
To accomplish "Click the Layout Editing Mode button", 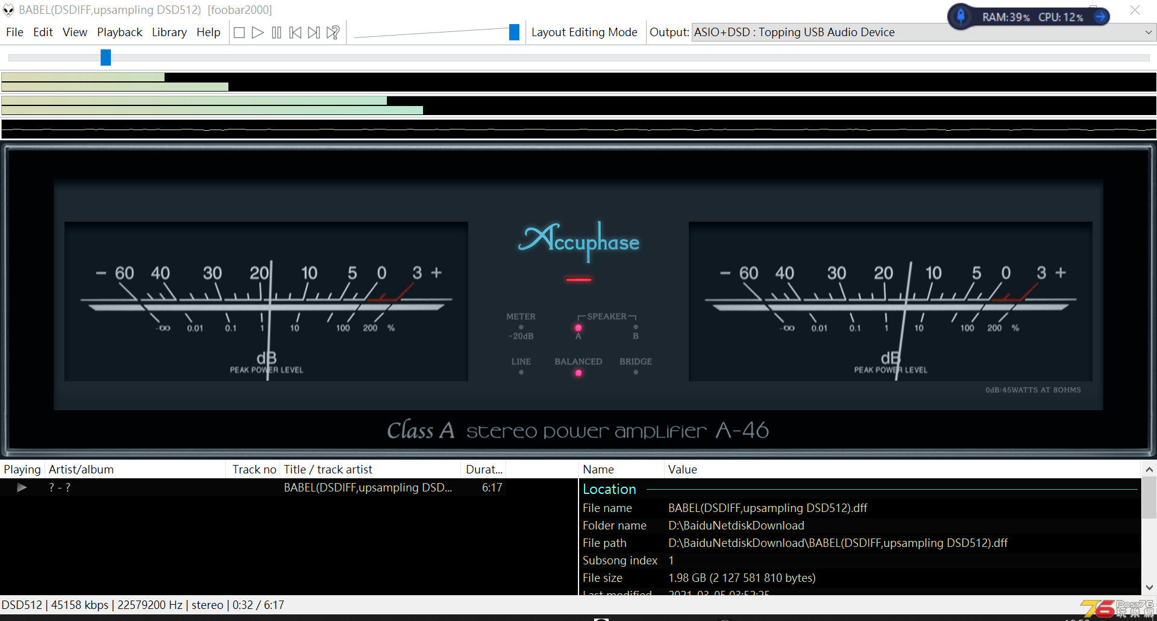I will coord(584,33).
